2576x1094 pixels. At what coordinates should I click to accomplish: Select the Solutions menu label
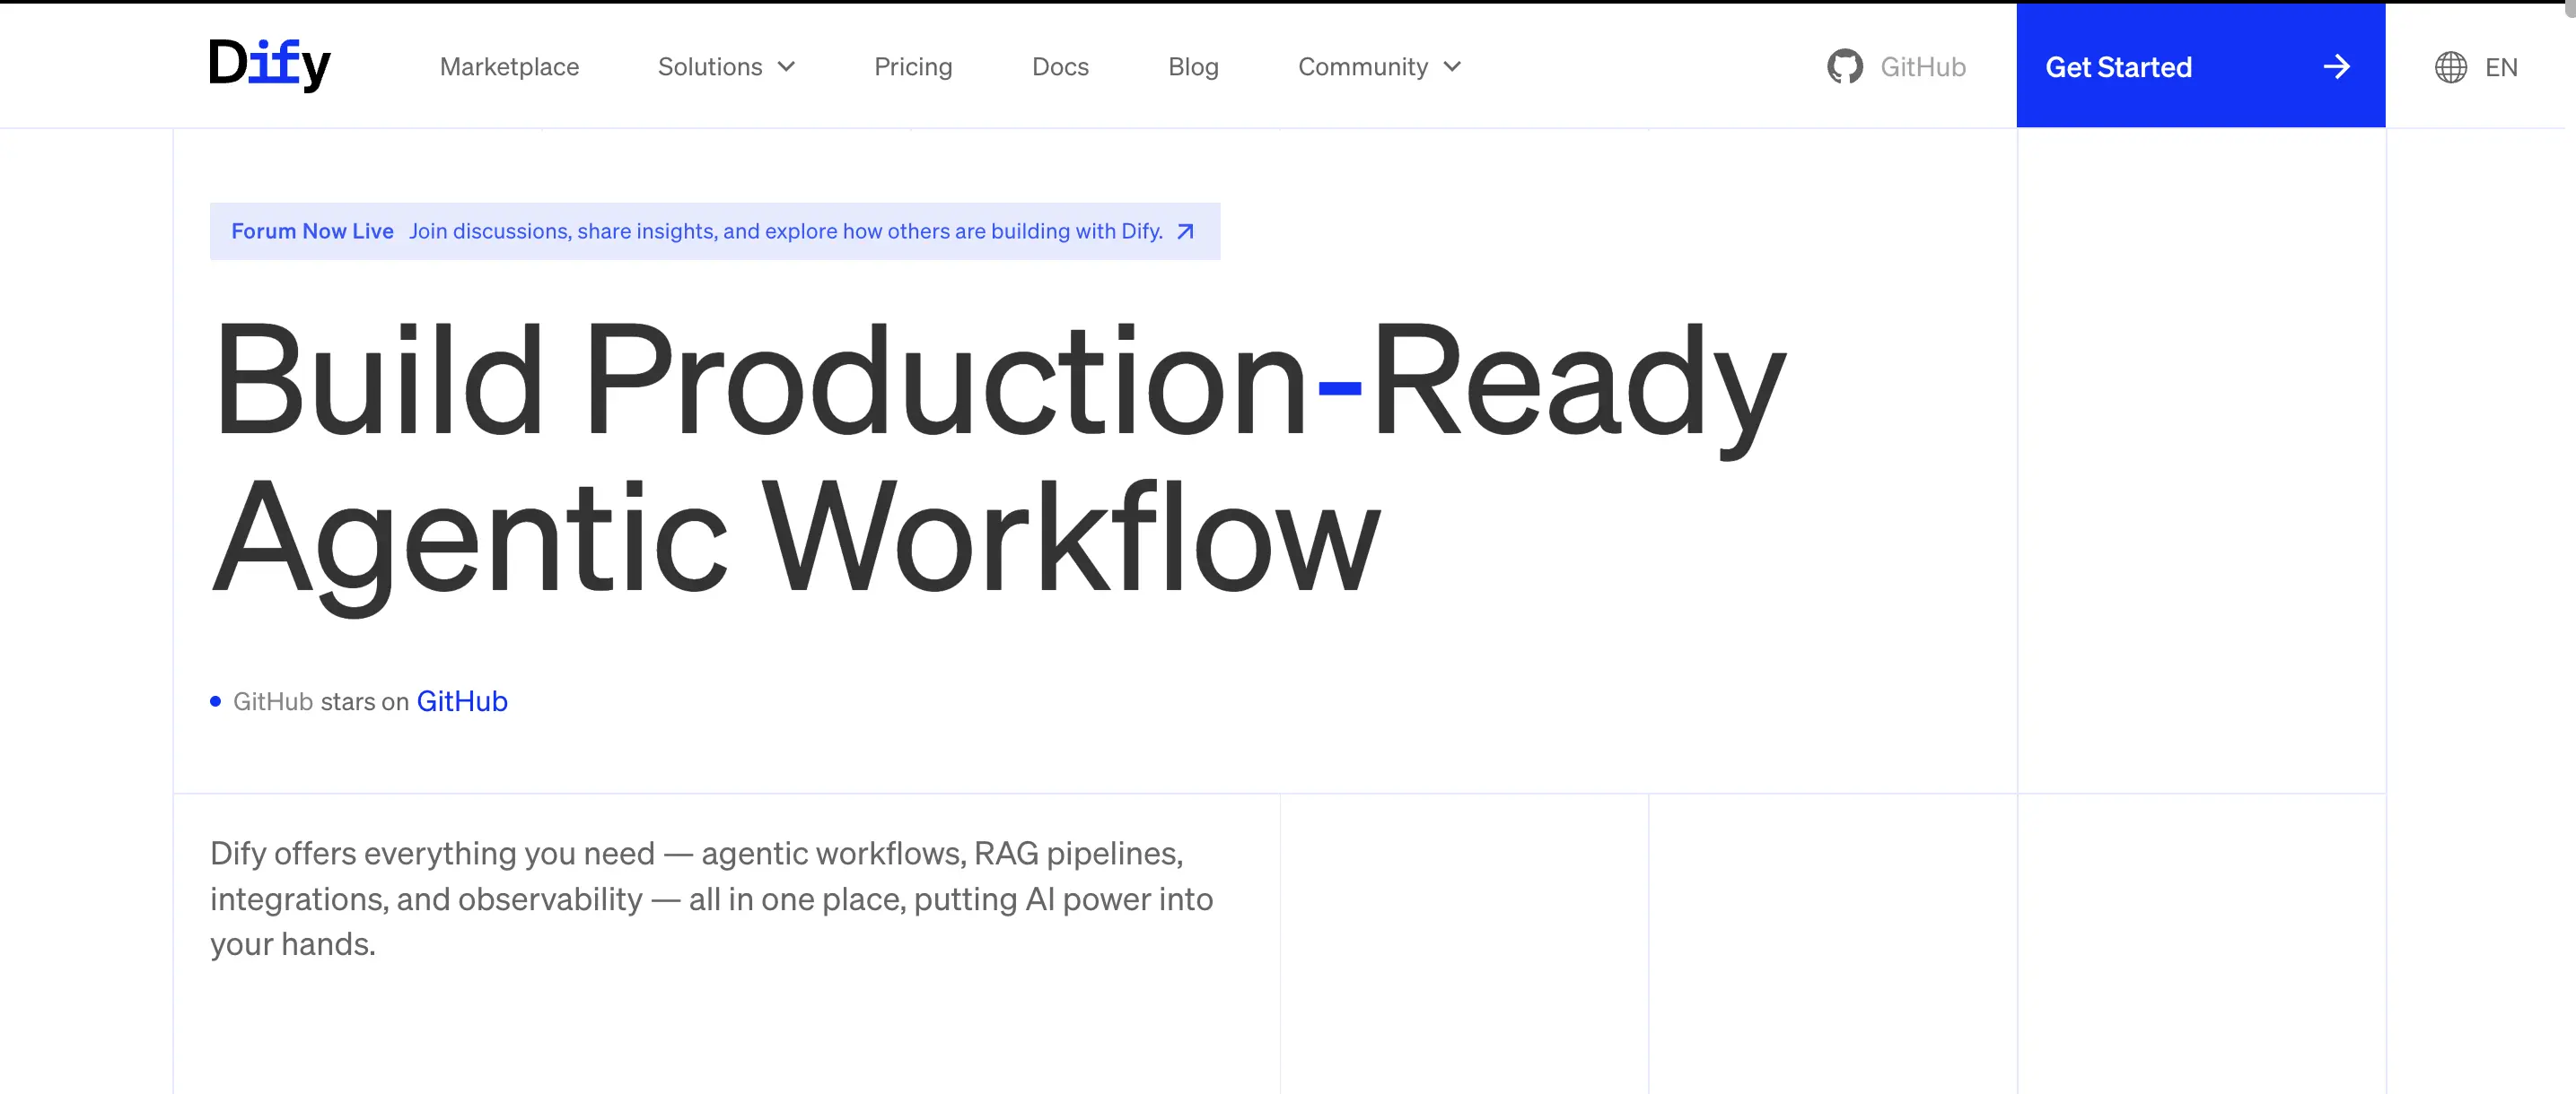[709, 67]
